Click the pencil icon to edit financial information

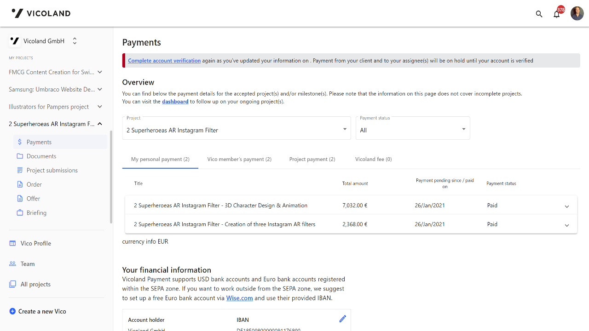[342, 319]
